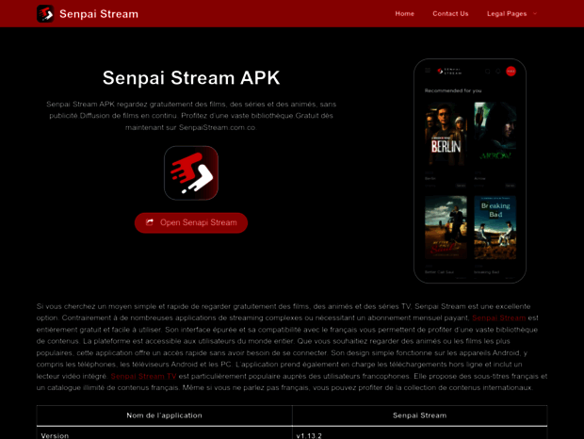The width and height of the screenshot is (584, 439).
Task: Click the large Senpai Stream app icon
Action: pos(191,172)
